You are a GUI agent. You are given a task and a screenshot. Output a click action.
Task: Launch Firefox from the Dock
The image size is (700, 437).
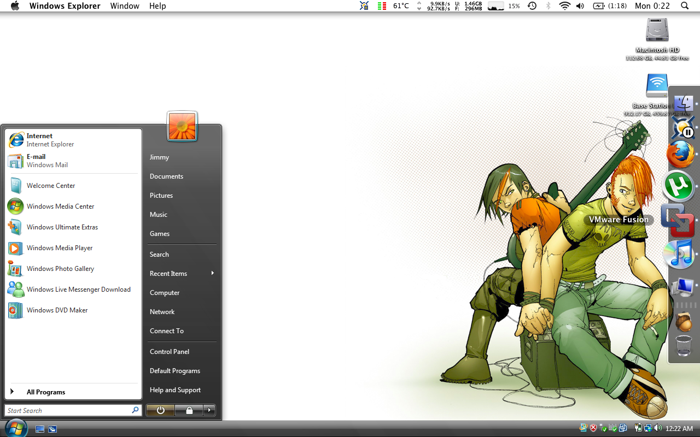(681, 155)
